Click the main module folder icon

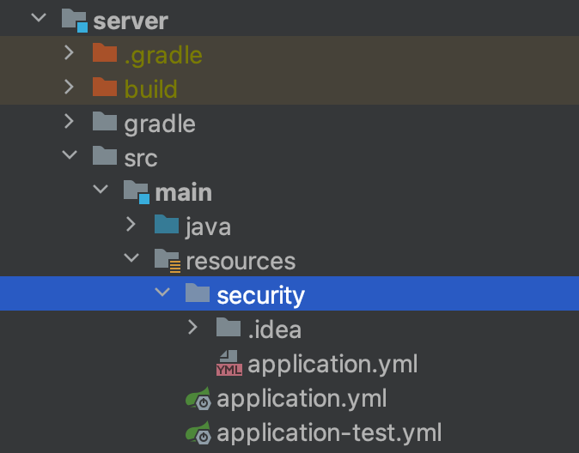pyautogui.click(x=137, y=192)
